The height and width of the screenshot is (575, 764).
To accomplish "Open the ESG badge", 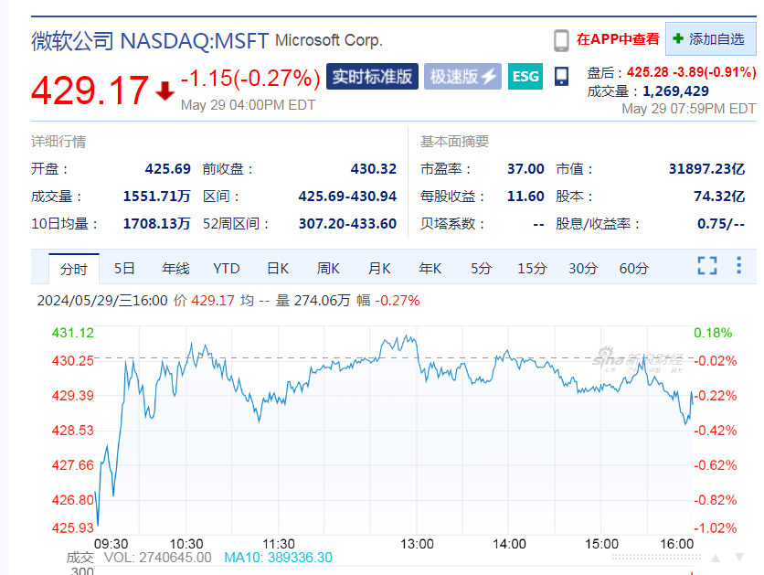I will pyautogui.click(x=525, y=77).
